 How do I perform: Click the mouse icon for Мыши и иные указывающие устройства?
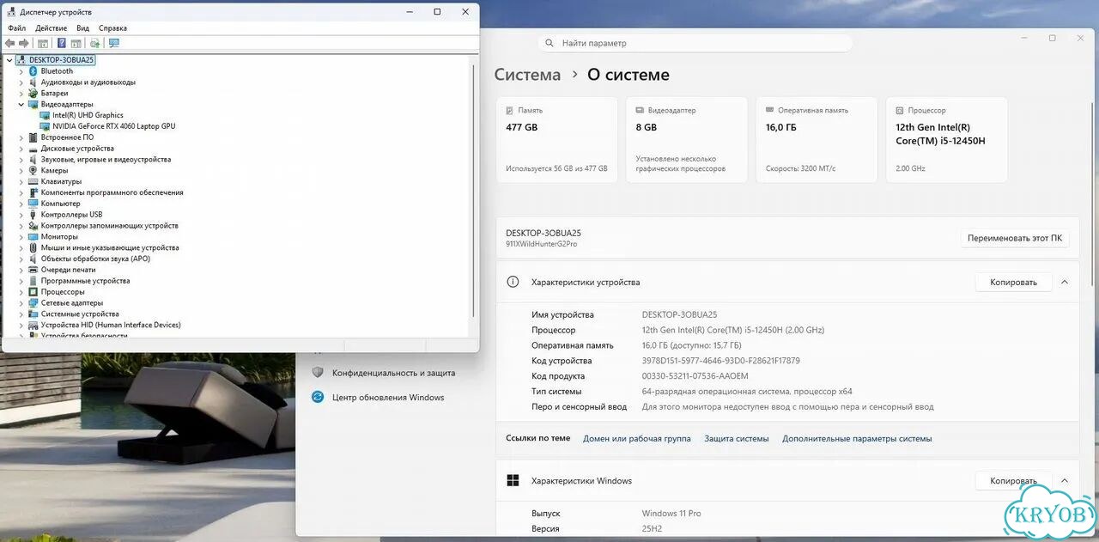tap(33, 247)
